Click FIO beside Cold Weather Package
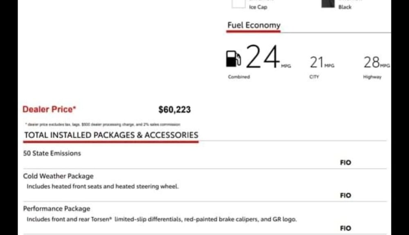 pyautogui.click(x=345, y=195)
